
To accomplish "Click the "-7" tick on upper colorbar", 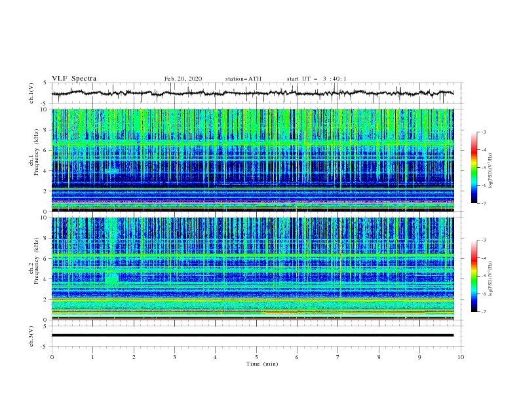I will [x=483, y=203].
